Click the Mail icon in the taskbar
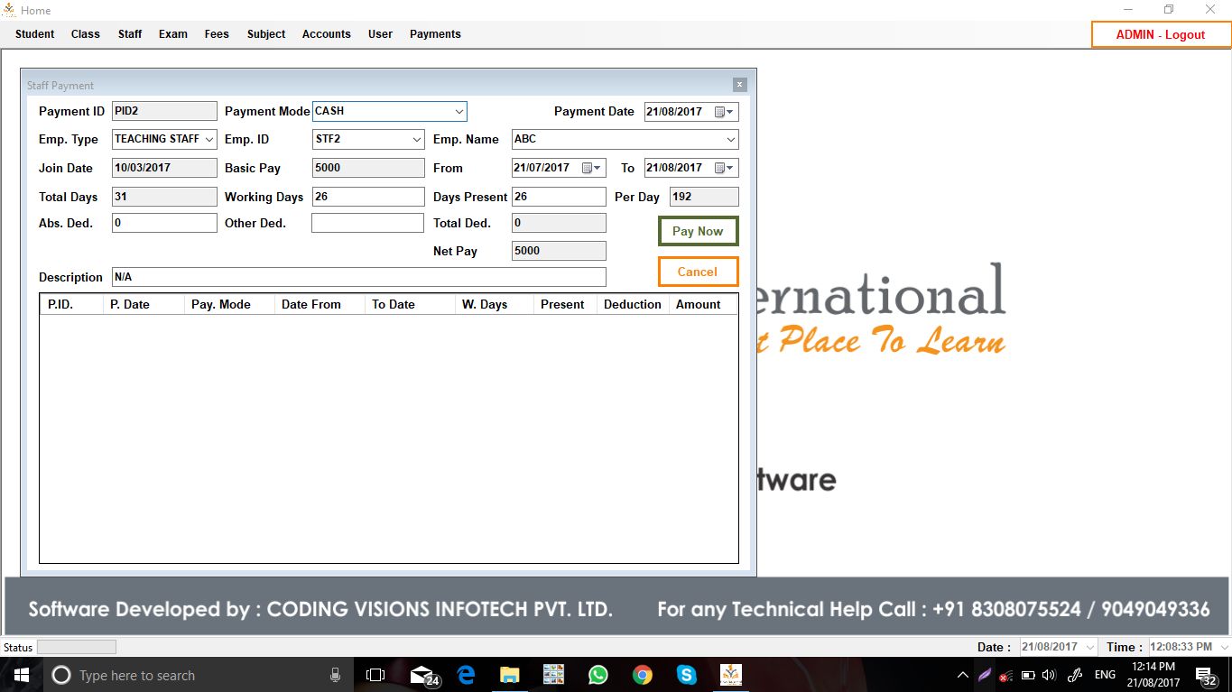 (x=422, y=675)
